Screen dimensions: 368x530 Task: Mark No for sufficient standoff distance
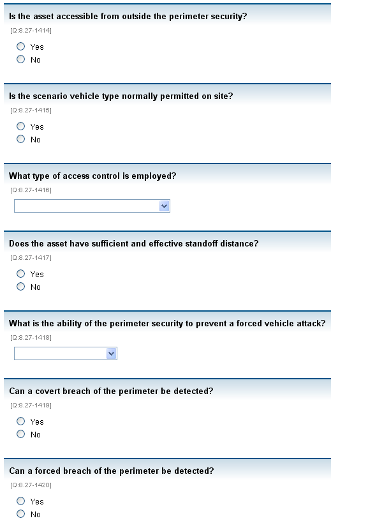(21, 286)
